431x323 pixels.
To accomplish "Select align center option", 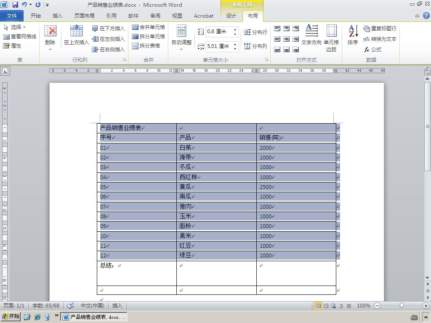I will pyautogui.click(x=286, y=39).
